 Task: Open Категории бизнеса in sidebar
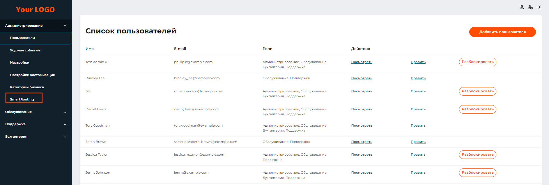pyautogui.click(x=27, y=87)
